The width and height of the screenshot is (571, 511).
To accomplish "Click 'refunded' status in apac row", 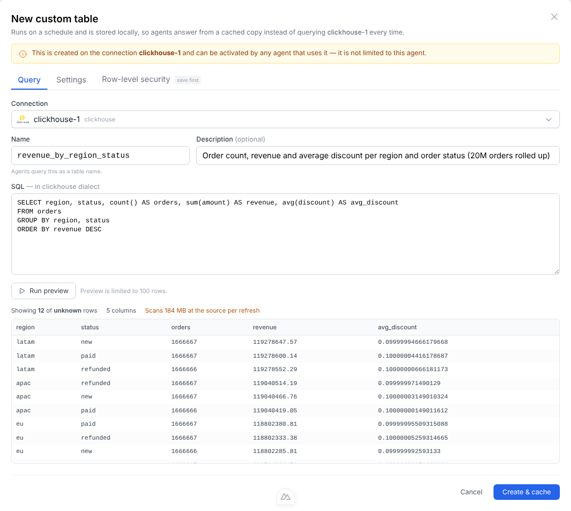I will click(x=95, y=383).
